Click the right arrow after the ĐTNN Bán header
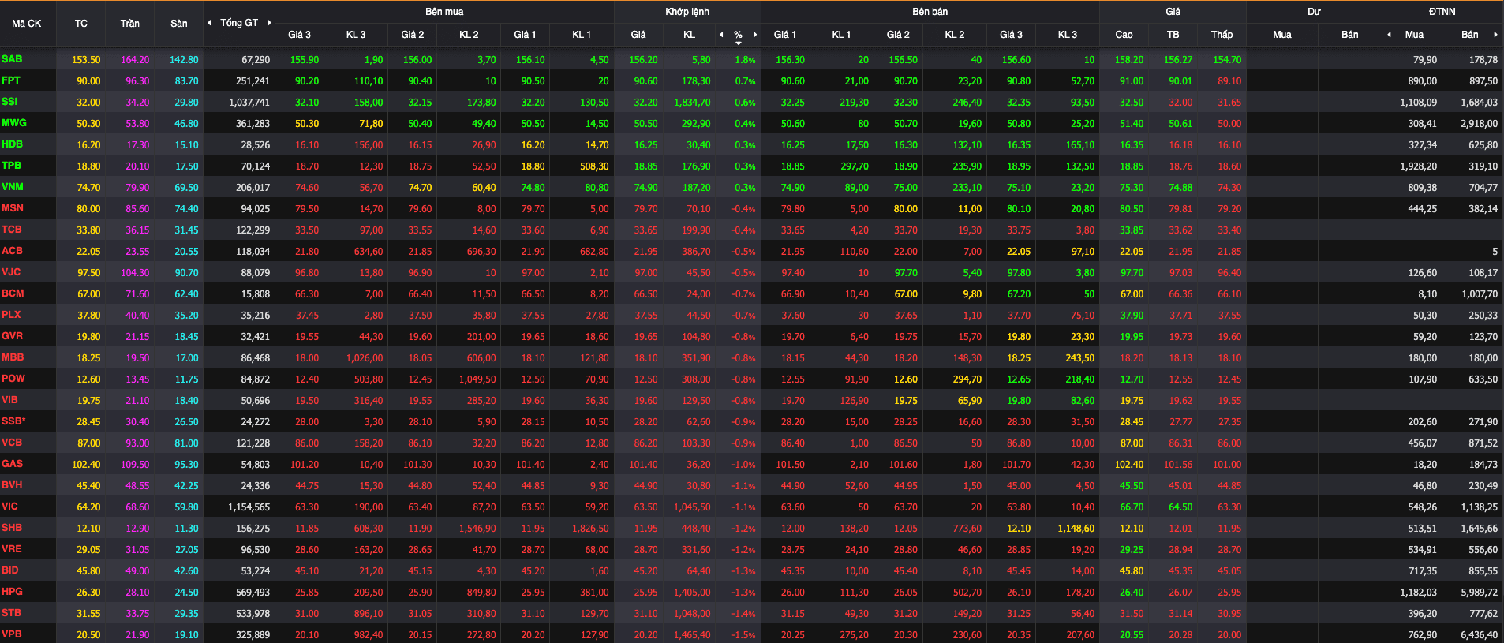 (1495, 35)
